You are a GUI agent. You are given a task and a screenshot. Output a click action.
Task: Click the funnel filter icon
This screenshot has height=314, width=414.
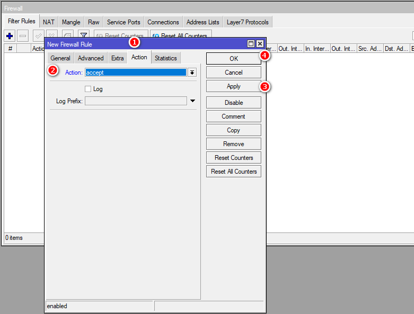point(83,35)
